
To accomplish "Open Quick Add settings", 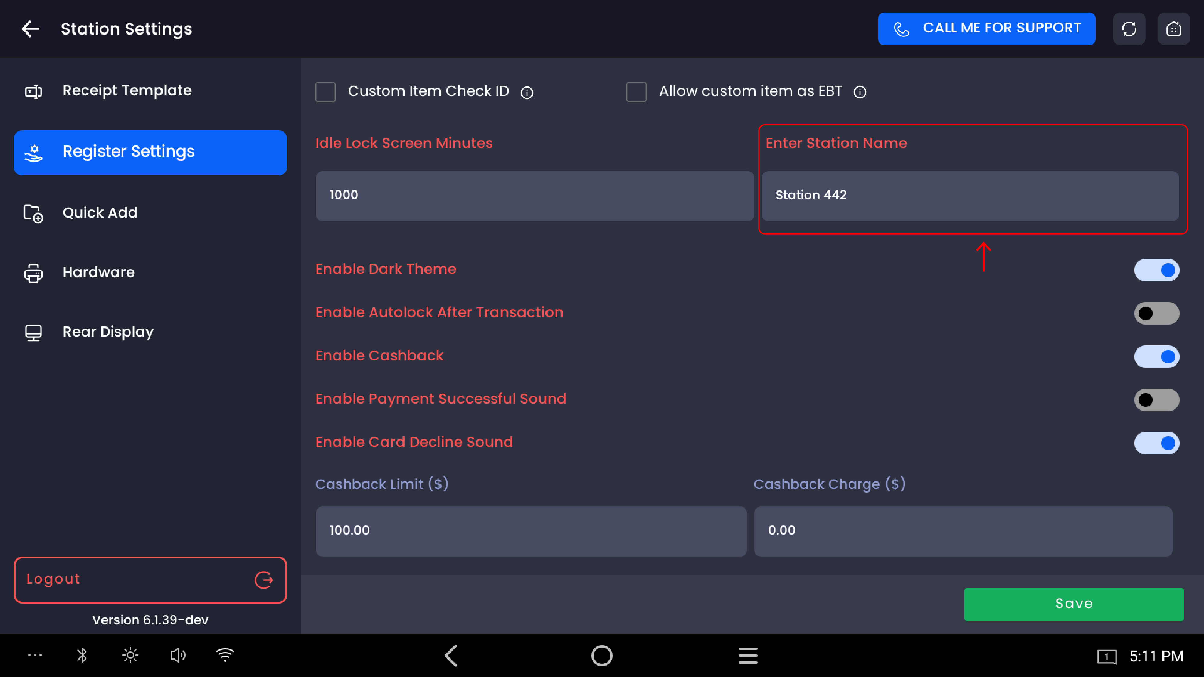I will 150,213.
